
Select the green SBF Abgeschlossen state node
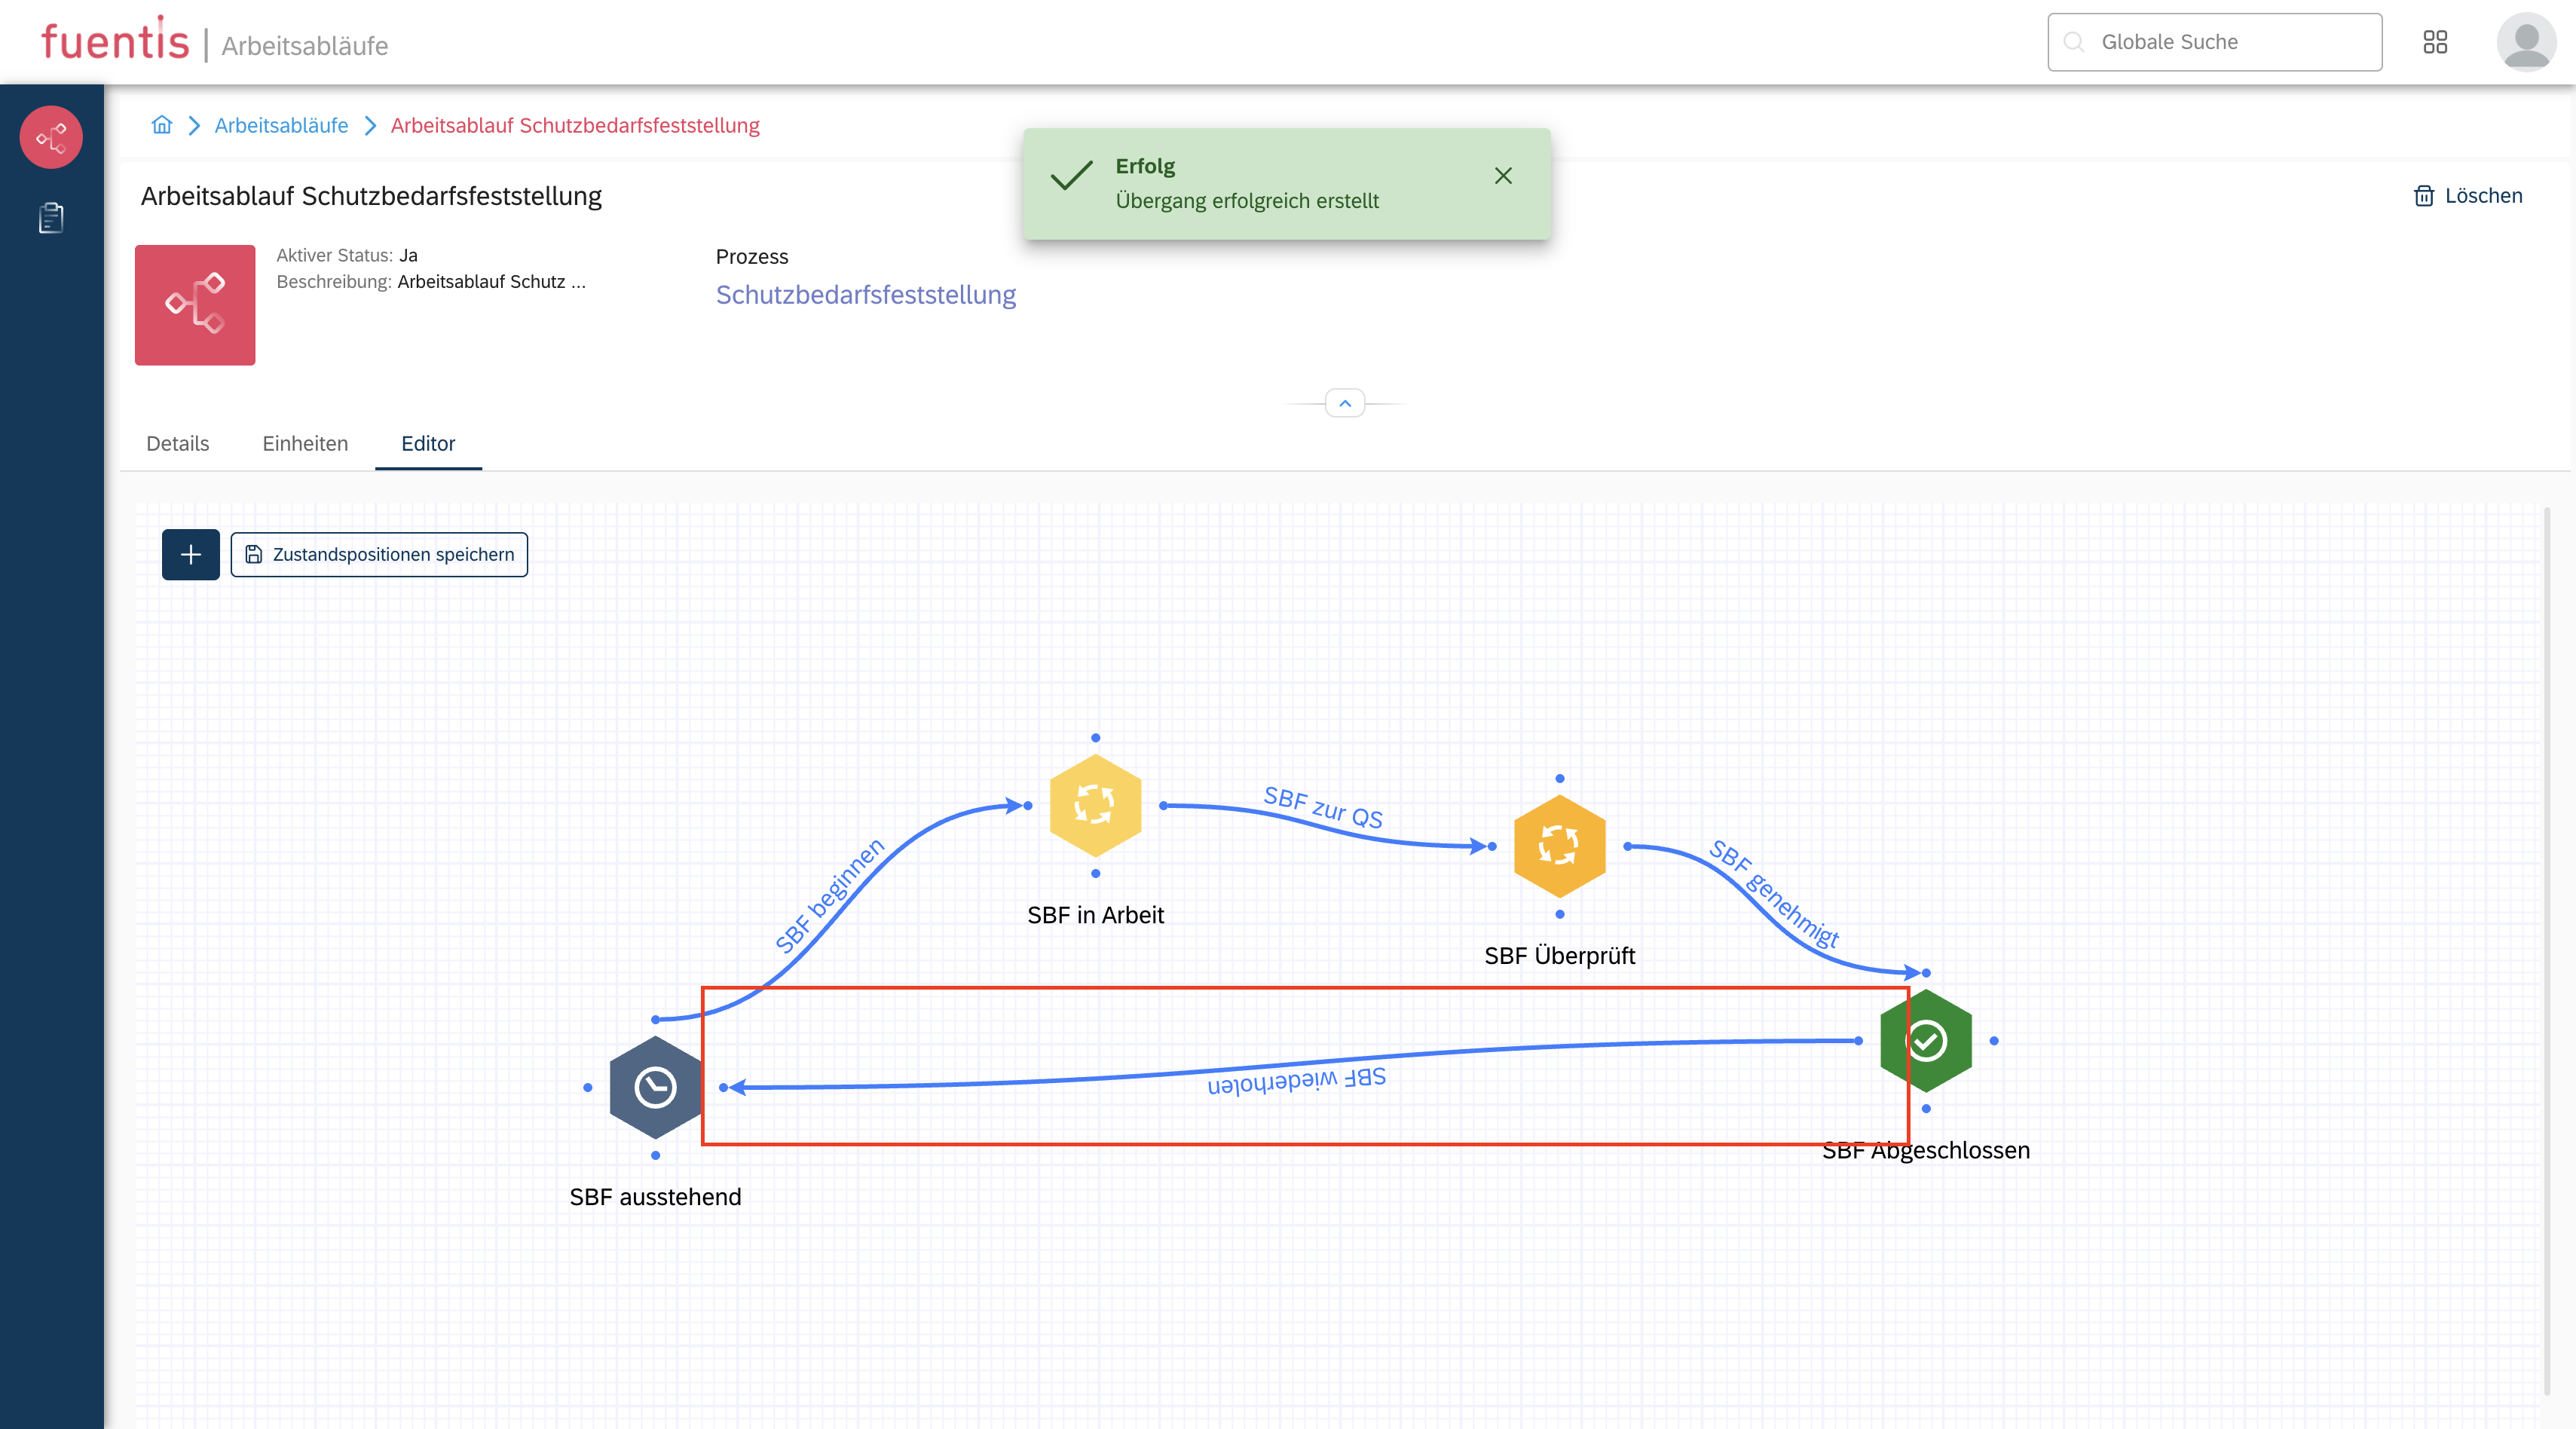[1926, 1041]
